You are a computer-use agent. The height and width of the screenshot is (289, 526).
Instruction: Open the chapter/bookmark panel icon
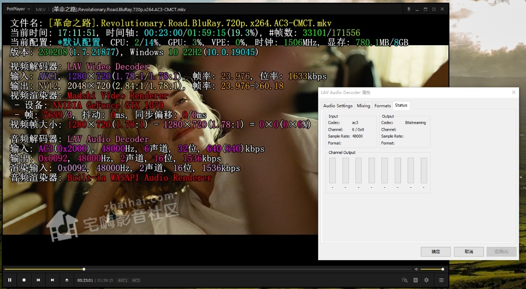pos(416,280)
